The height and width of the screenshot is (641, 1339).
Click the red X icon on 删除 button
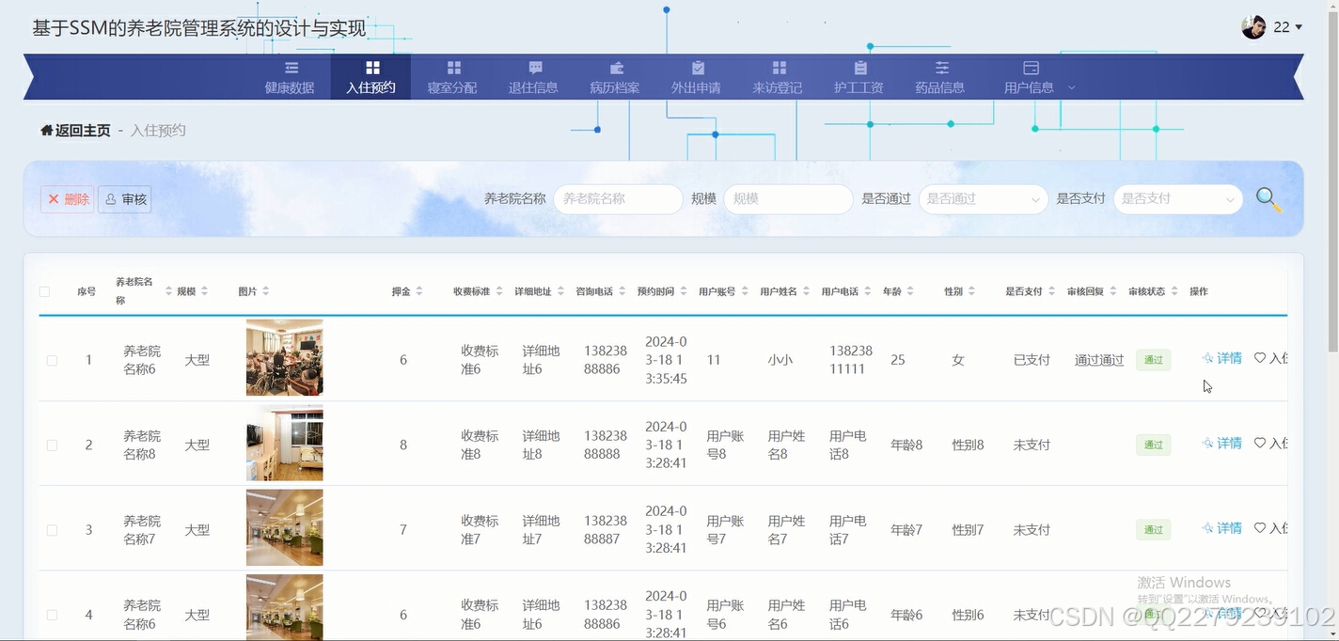(x=55, y=198)
